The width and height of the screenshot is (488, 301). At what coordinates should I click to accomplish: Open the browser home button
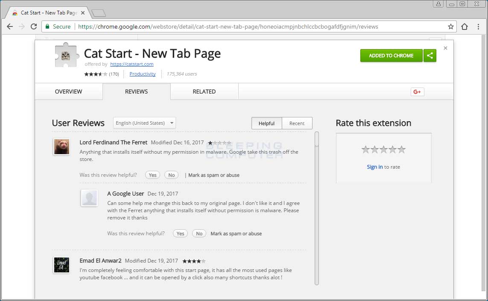(x=465, y=26)
